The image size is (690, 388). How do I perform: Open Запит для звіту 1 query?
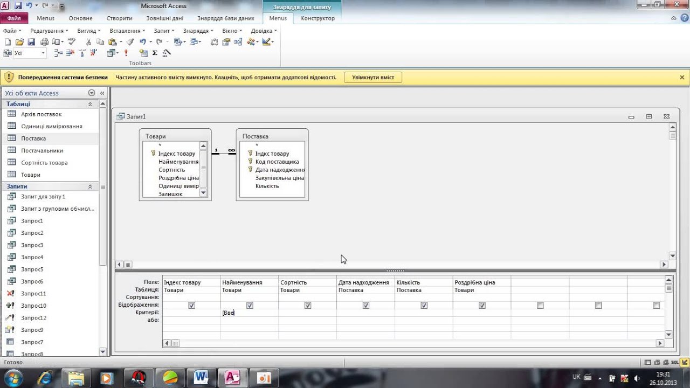click(43, 197)
